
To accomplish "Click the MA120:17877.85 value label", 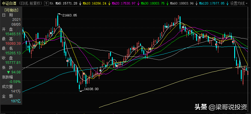I will (x=212, y=3).
